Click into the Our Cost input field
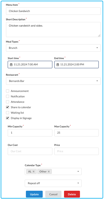The width and height of the screenshot is (105, 199). pos(30,151)
